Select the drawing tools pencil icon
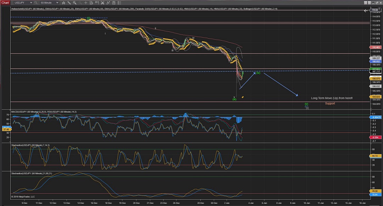Viewport: 383px width, 206px height. tap(69, 3)
